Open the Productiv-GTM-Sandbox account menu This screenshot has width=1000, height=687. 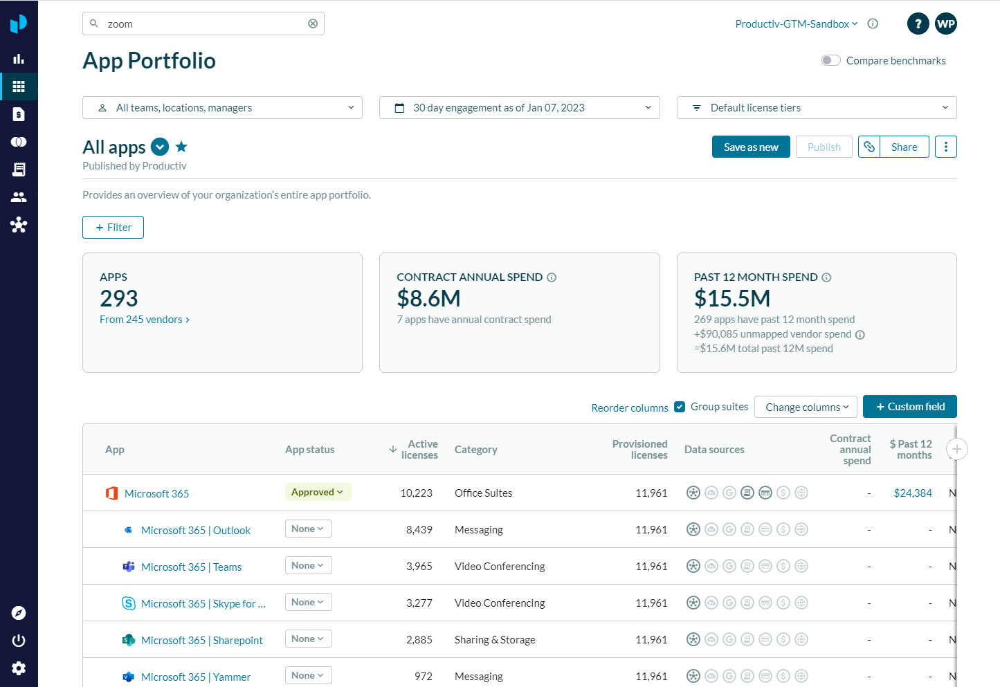(796, 24)
